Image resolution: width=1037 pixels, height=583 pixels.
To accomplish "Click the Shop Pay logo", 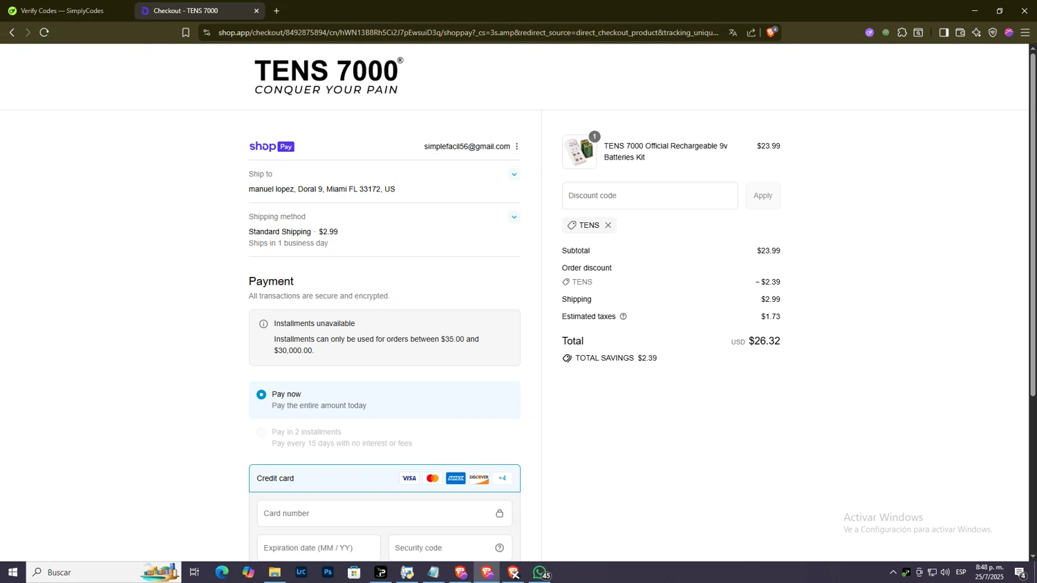I will (x=272, y=146).
